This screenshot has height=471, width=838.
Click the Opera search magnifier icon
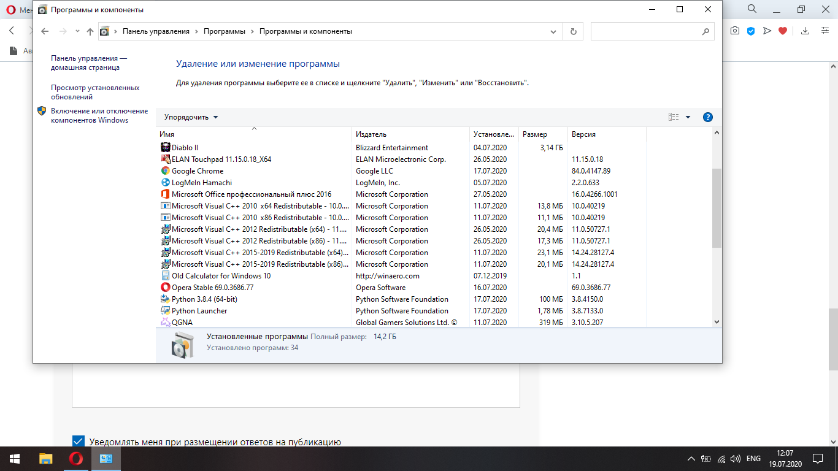pos(752,9)
